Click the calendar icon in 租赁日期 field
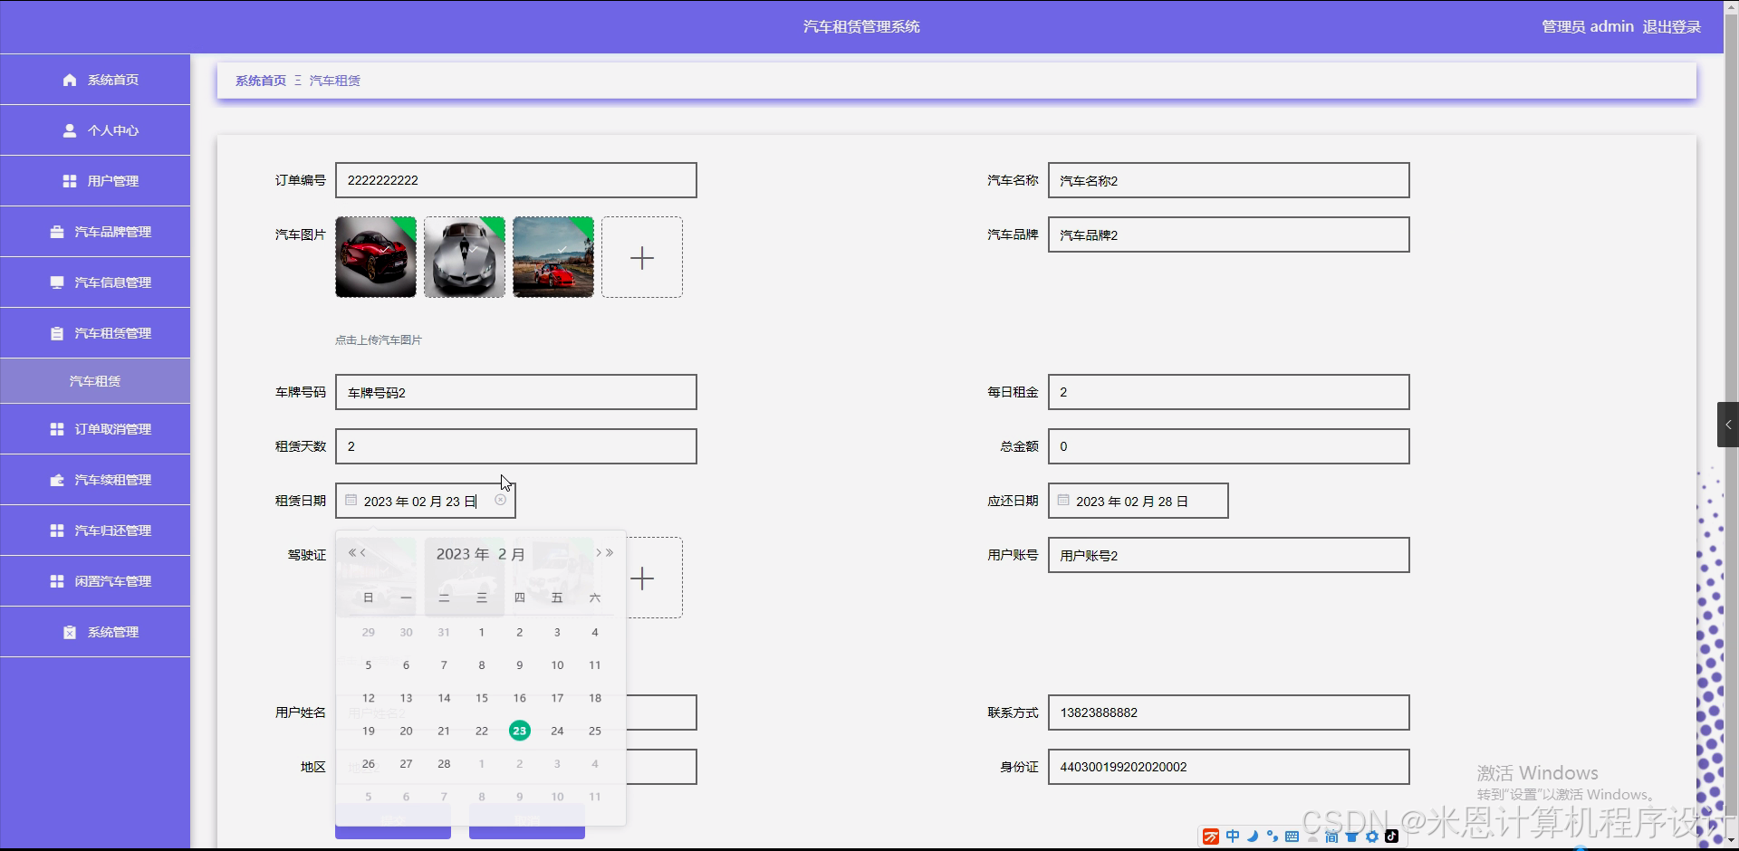Viewport: 1739px width, 851px height. pyautogui.click(x=351, y=500)
